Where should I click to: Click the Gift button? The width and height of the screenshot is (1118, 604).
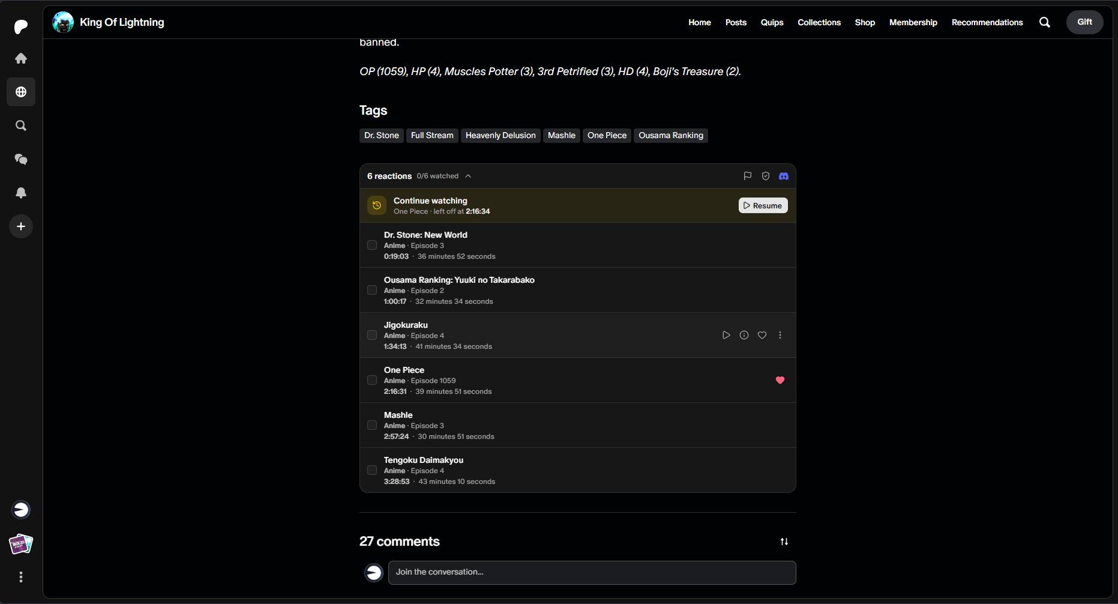(x=1084, y=22)
